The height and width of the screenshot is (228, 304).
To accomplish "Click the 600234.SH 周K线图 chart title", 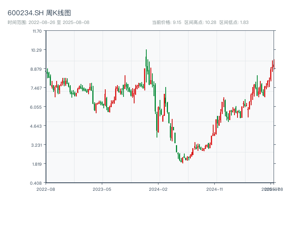I will (39, 13).
